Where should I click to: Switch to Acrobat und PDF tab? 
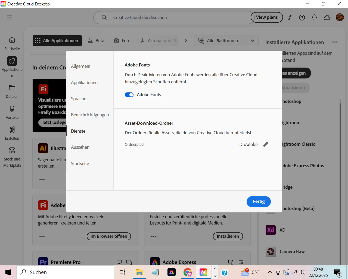coord(159,41)
